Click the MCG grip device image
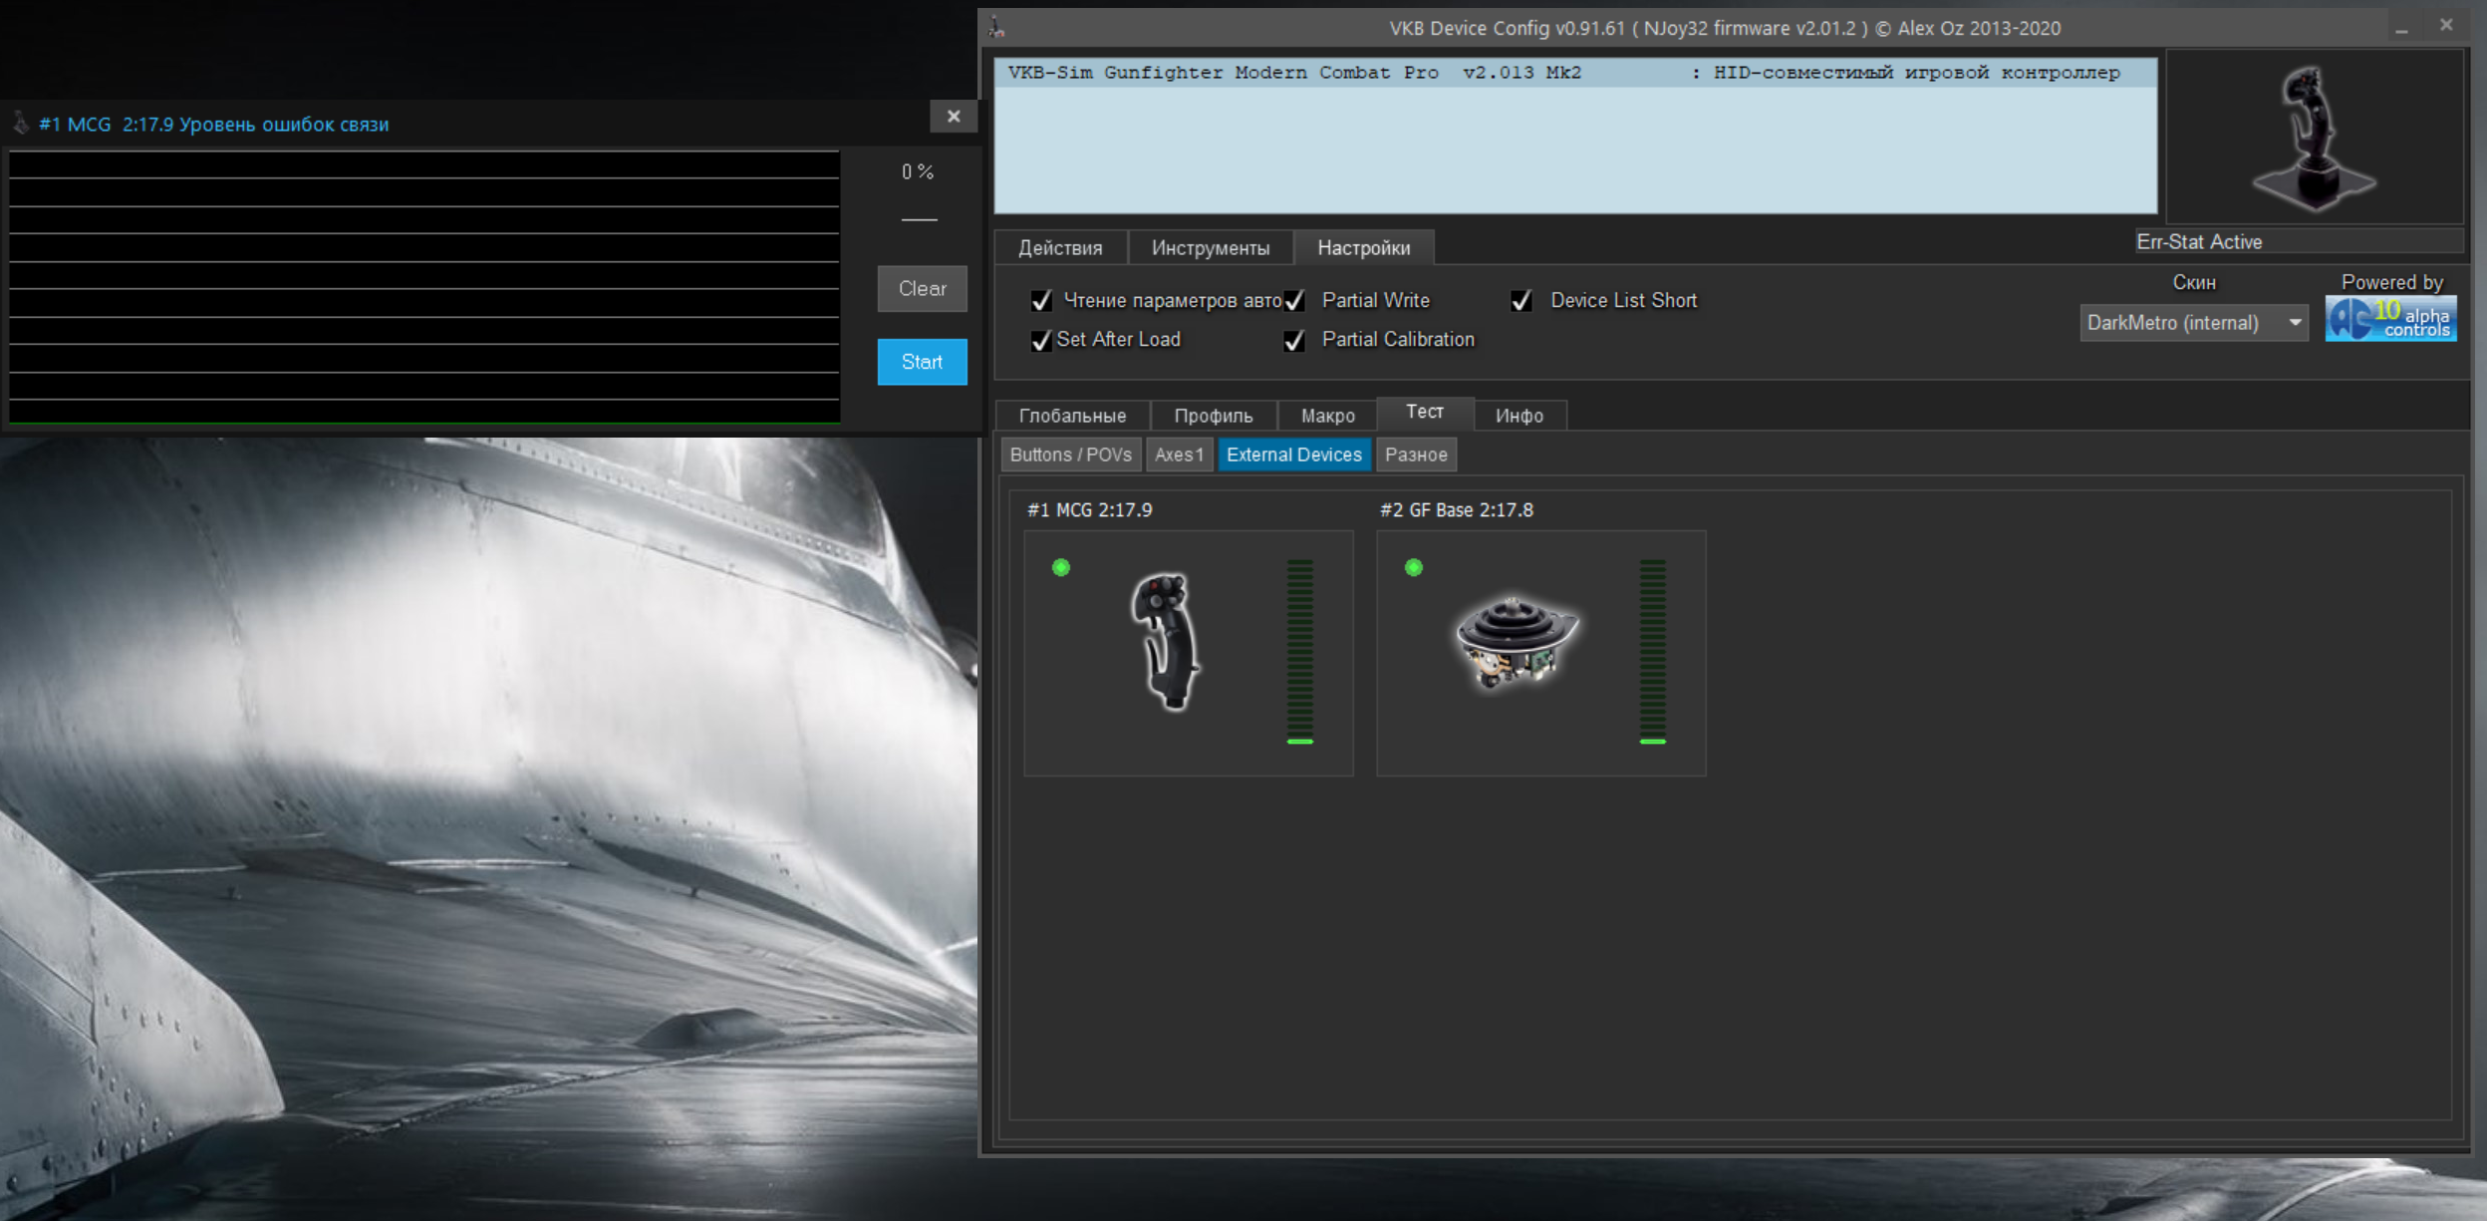2487x1221 pixels. point(1165,641)
